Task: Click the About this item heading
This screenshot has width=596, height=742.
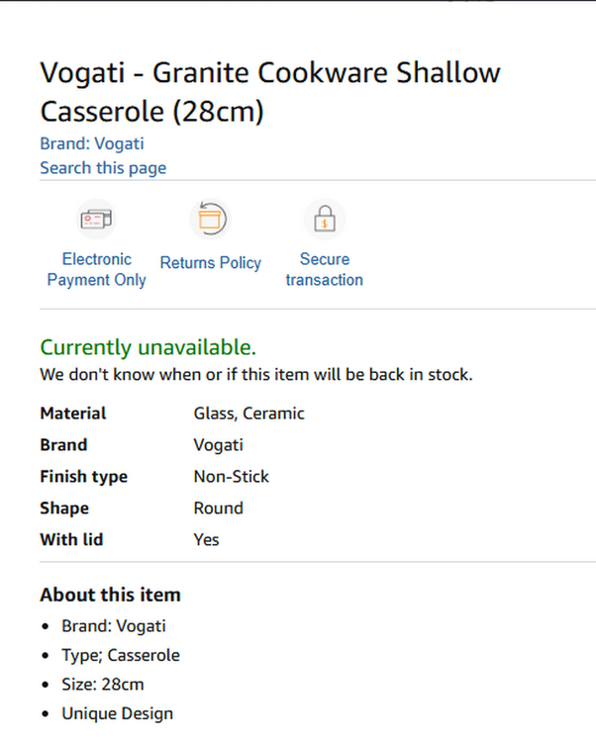Action: [x=110, y=595]
